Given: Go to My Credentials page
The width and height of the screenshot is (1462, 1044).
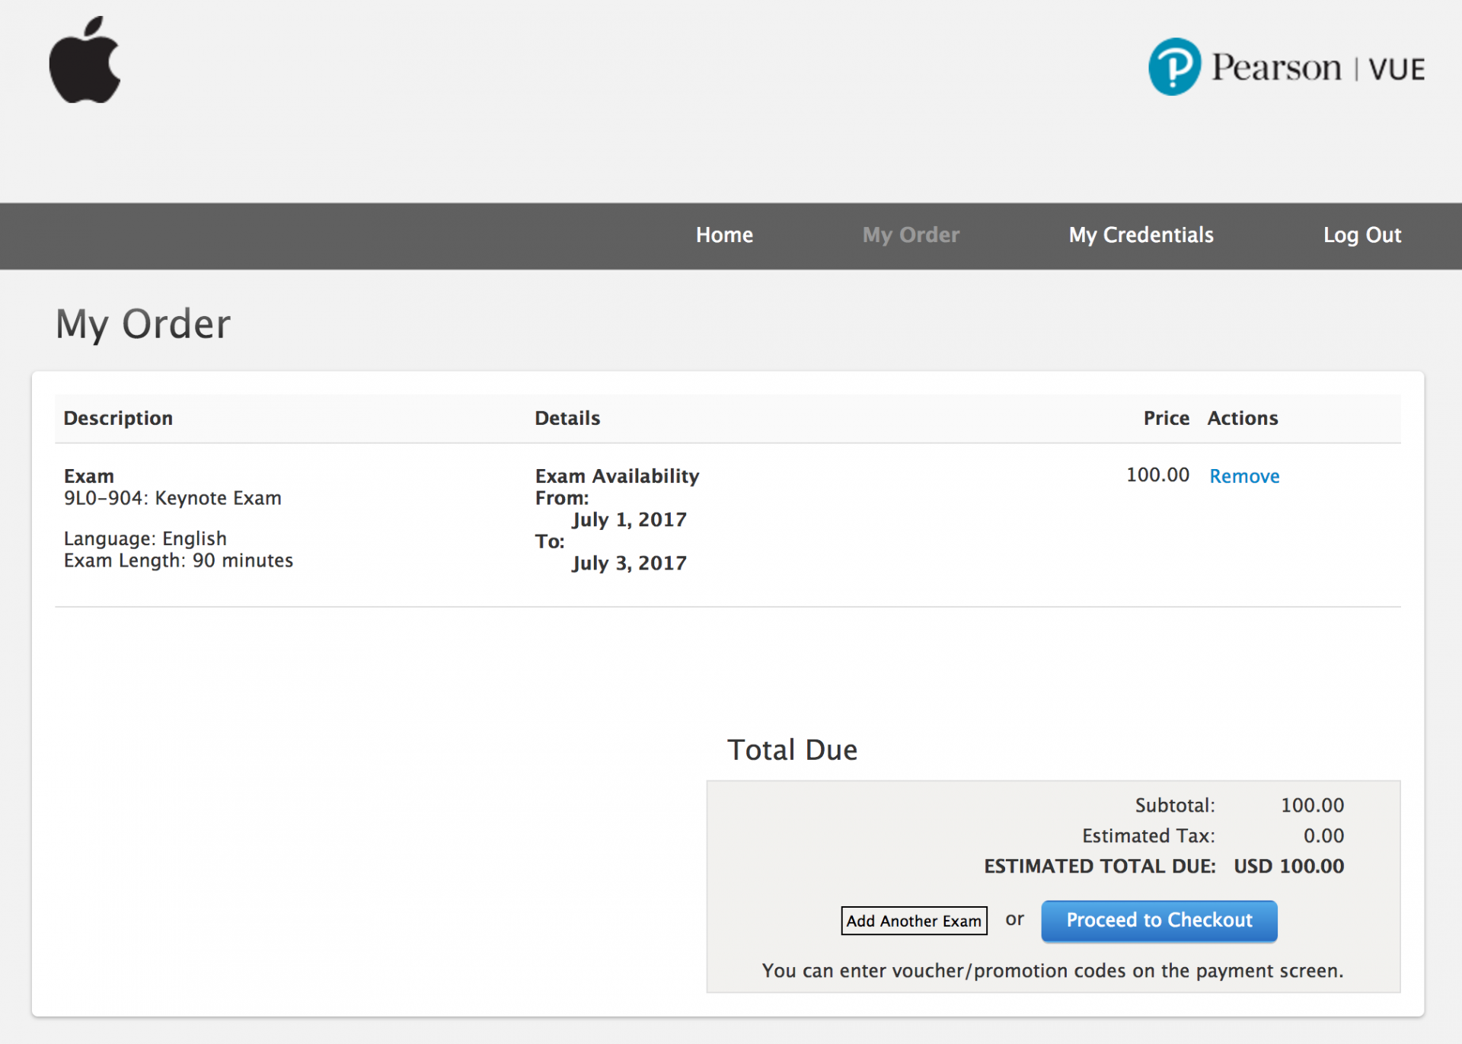Looking at the screenshot, I should point(1141,235).
